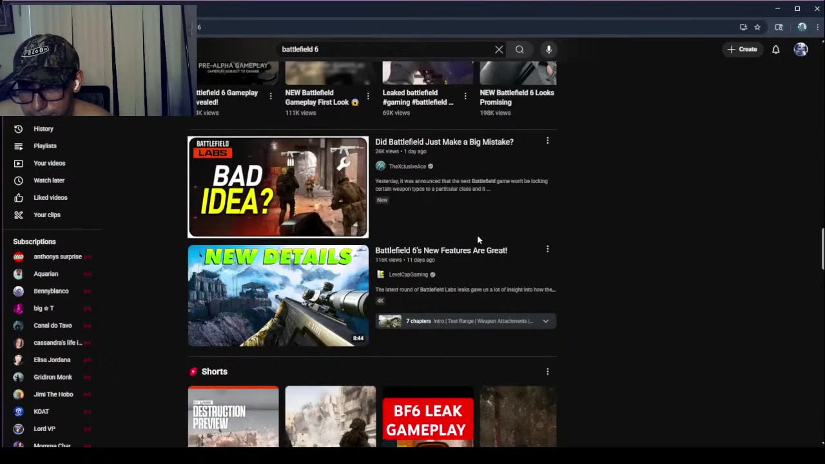Click TheXclusiveAce channel avatar
This screenshot has height=464, width=825.
coord(380,166)
